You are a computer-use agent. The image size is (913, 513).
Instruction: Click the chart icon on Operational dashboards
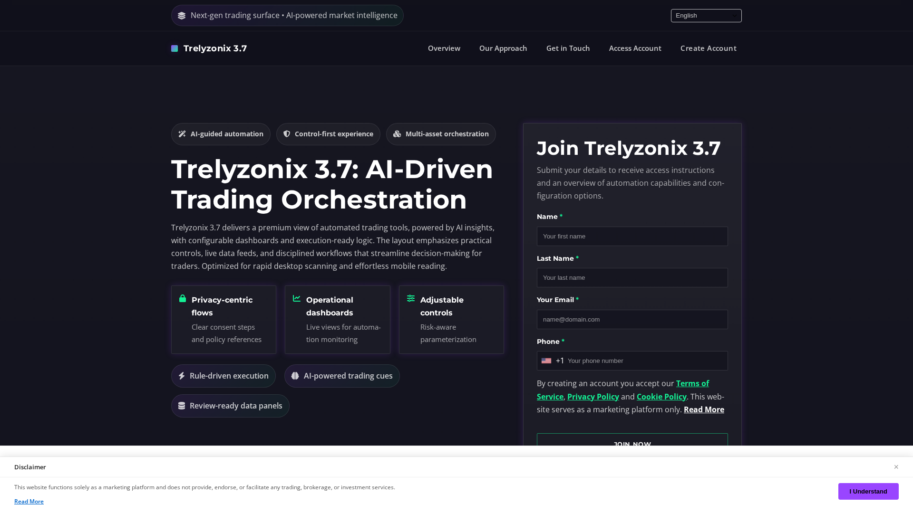point(297,298)
